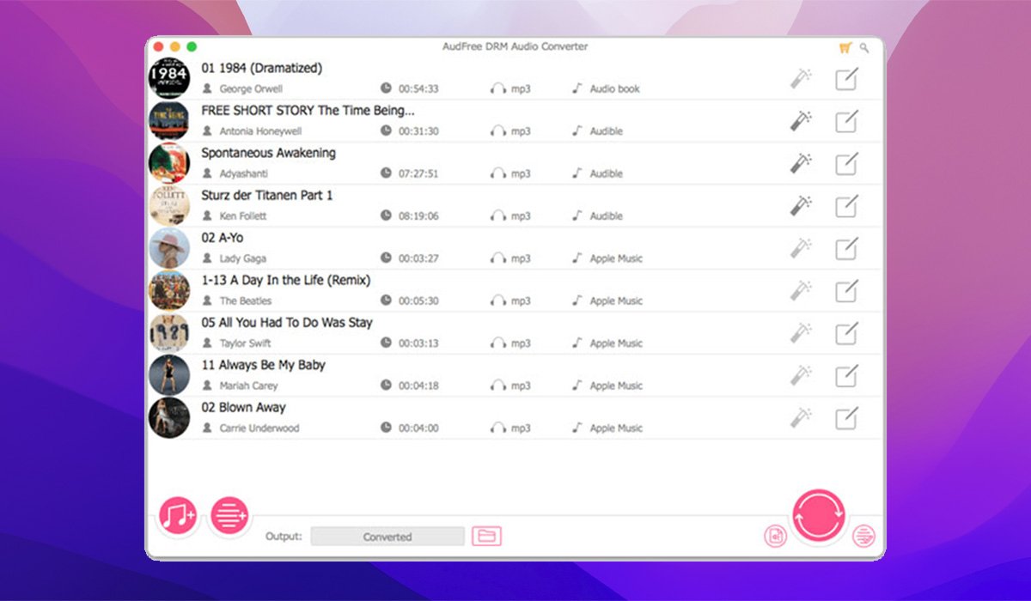Open effects wand for Spontaneous Awakening
This screenshot has width=1031, height=601.
click(801, 163)
